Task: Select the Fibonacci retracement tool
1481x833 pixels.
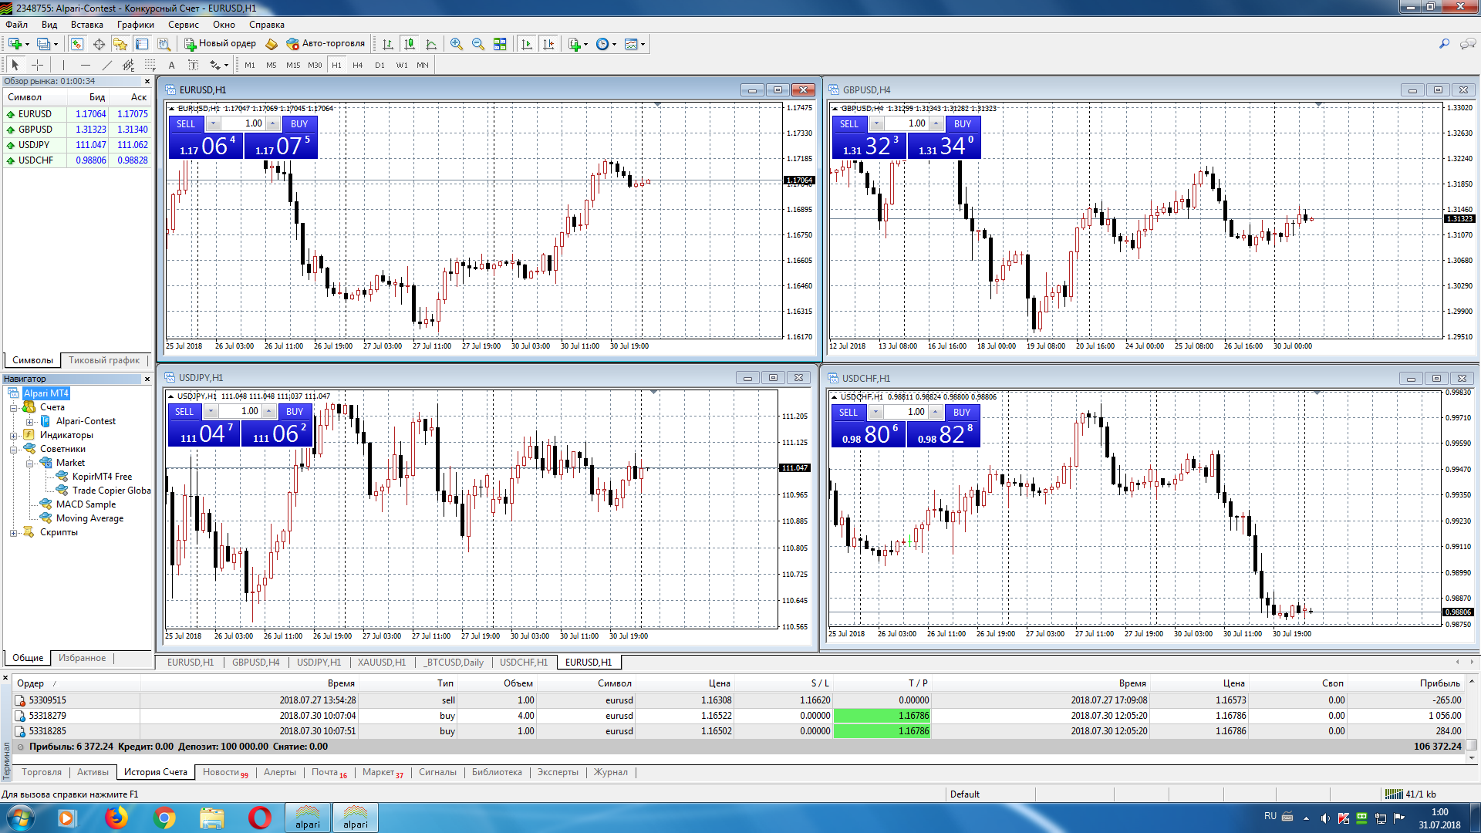Action: point(150,66)
